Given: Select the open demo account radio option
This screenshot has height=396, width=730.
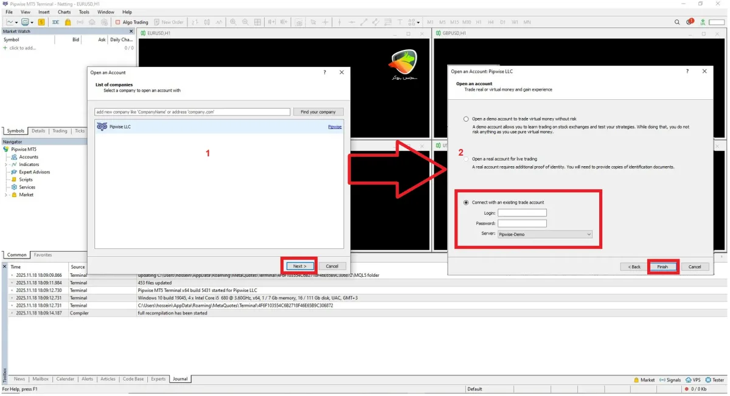Looking at the screenshot, I should pyautogui.click(x=466, y=119).
